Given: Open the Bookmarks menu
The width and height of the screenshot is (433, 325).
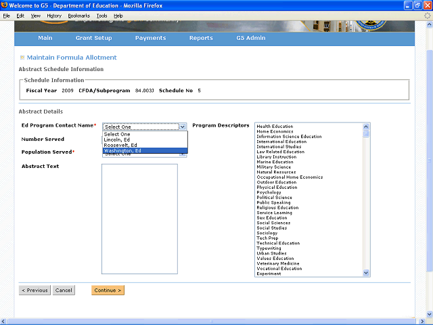Looking at the screenshot, I should 78,16.
